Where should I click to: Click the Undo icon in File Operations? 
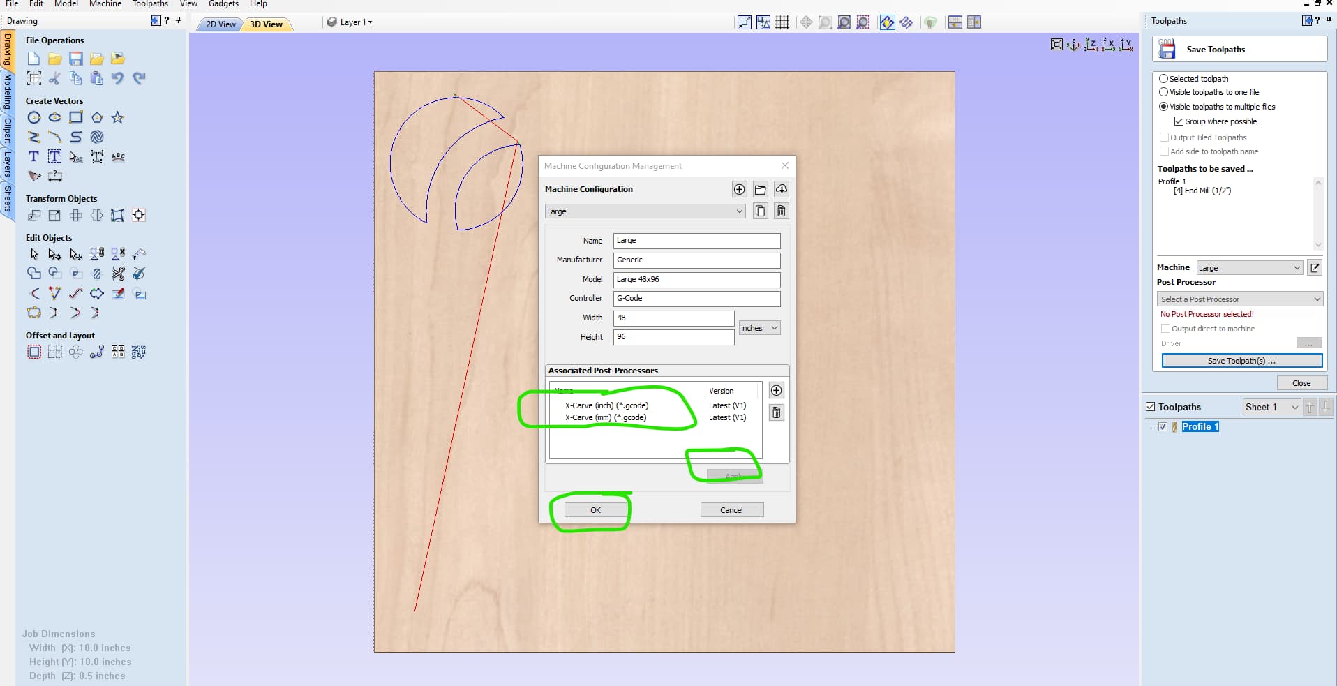coord(117,78)
